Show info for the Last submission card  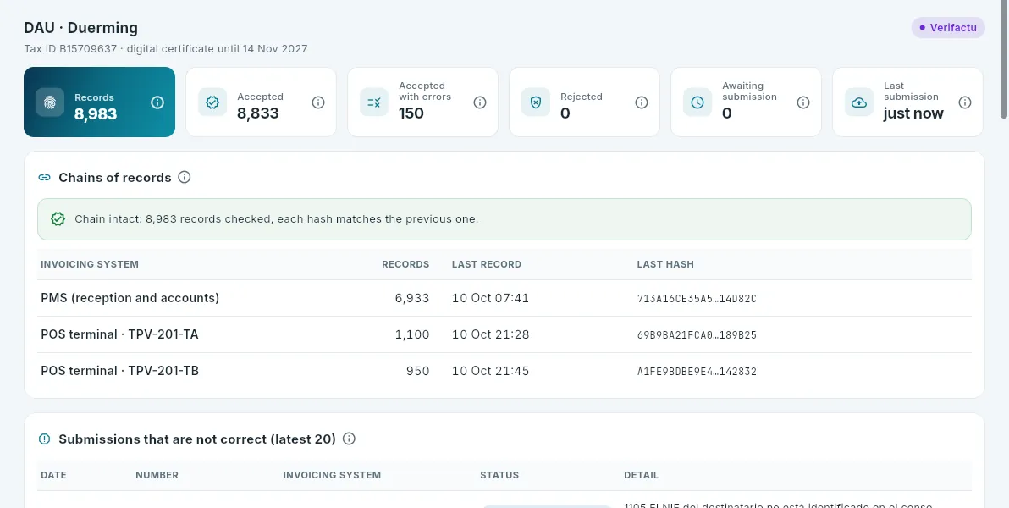pos(965,102)
